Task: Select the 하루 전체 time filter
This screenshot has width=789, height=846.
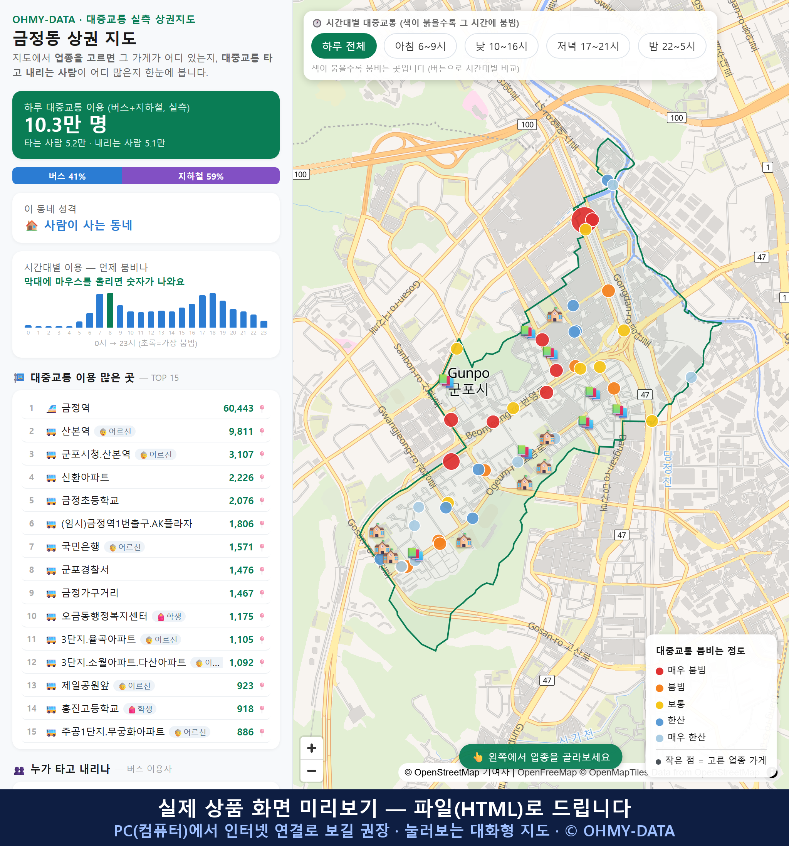Action: (x=344, y=46)
